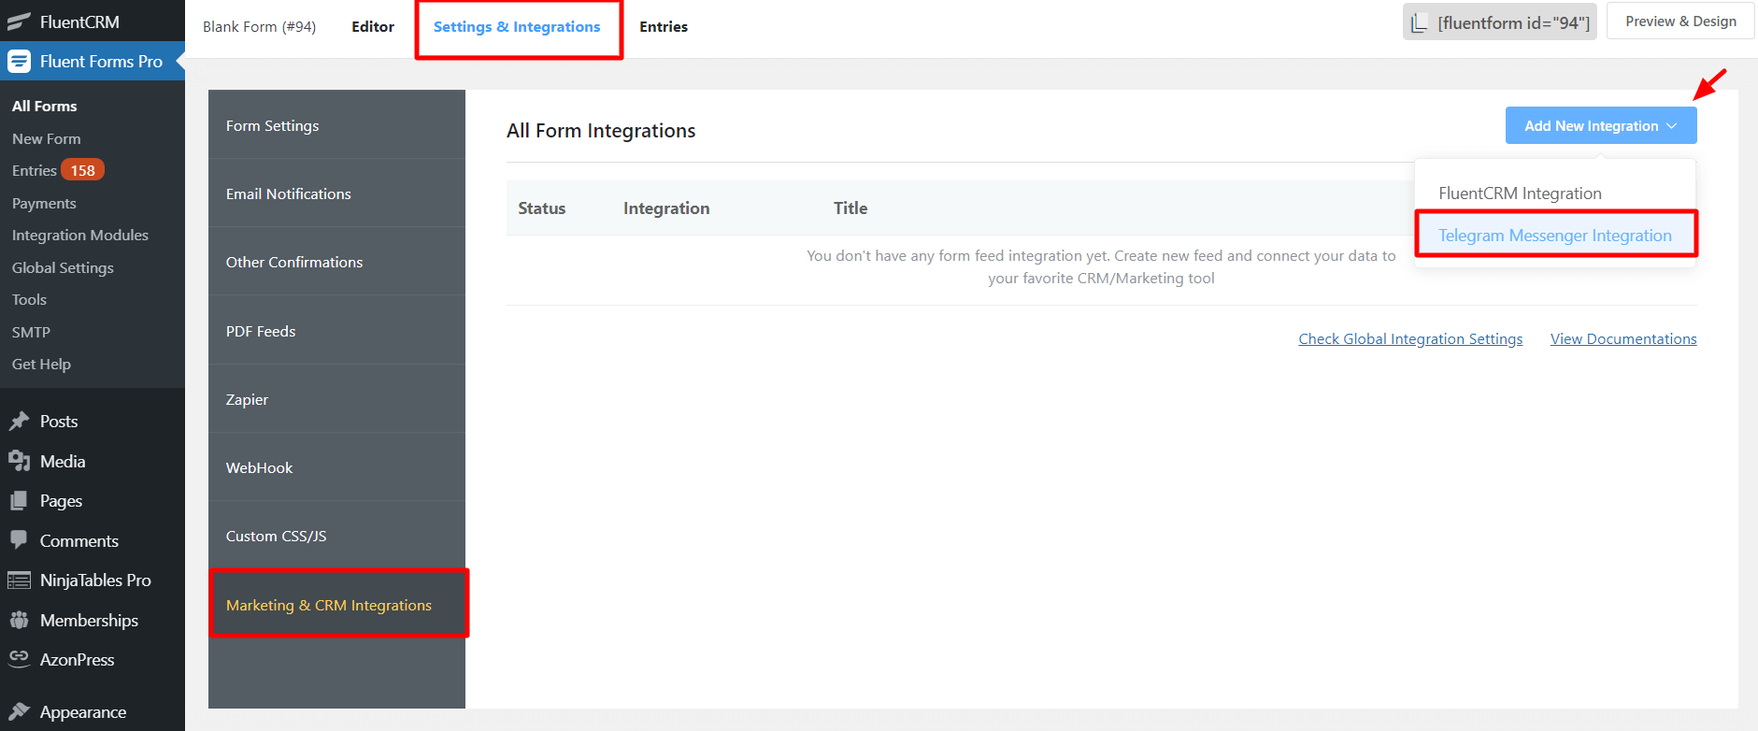1758x731 pixels.
Task: Click the Comments bubble icon
Action: pos(19,540)
